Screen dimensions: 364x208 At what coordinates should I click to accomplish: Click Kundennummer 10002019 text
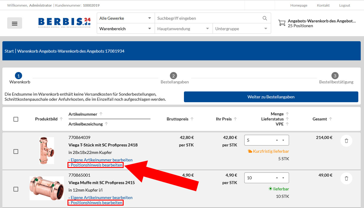77,5
